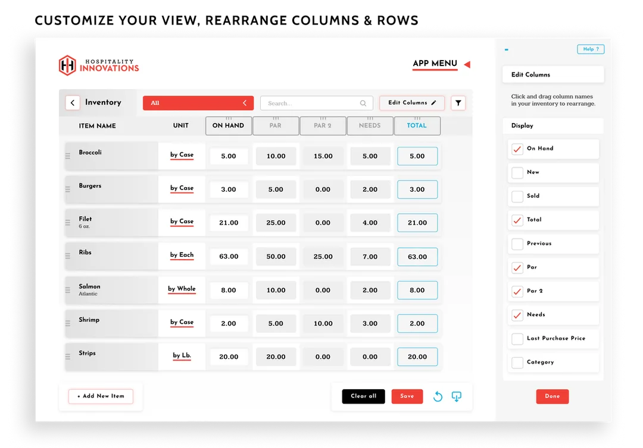Open the filter funnel icon
This screenshot has width=643, height=448.
(458, 103)
